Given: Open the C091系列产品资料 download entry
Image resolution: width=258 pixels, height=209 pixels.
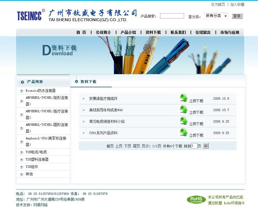Looking at the screenshot, I should (103, 133).
